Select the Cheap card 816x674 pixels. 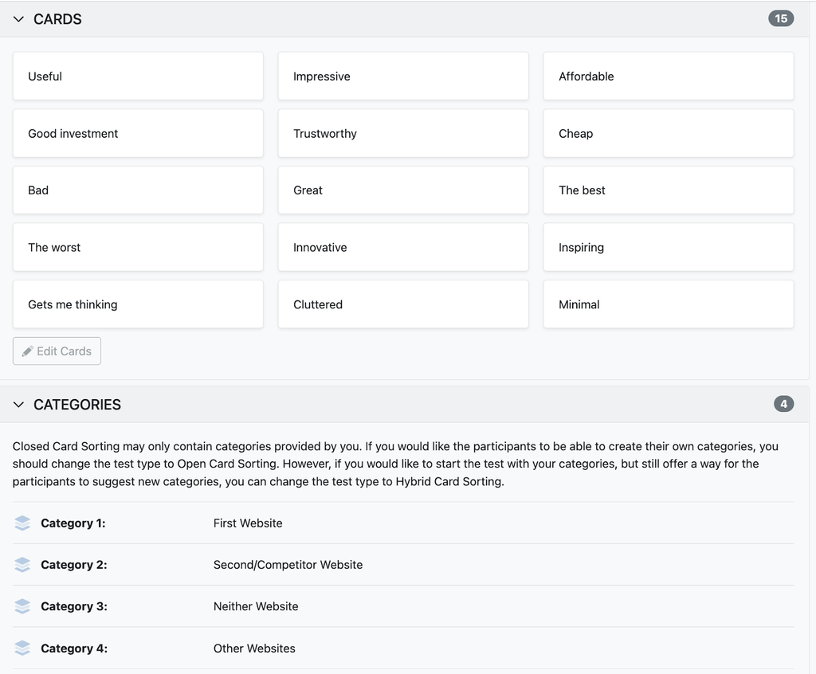(x=668, y=133)
